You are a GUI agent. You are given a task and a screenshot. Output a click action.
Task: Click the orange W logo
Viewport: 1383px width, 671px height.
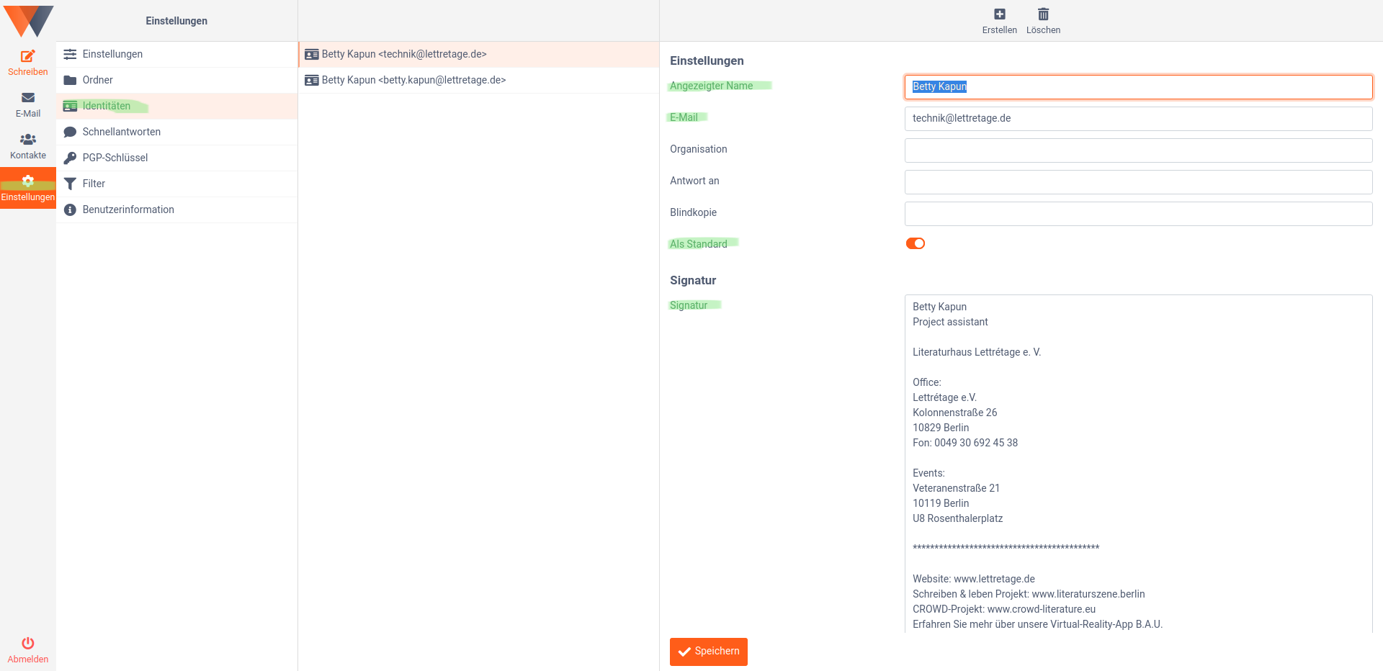tap(27, 20)
